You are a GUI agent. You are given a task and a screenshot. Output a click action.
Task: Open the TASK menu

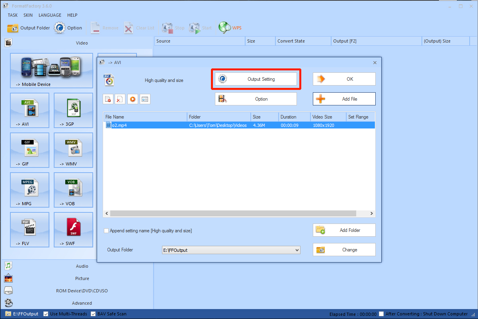13,15
